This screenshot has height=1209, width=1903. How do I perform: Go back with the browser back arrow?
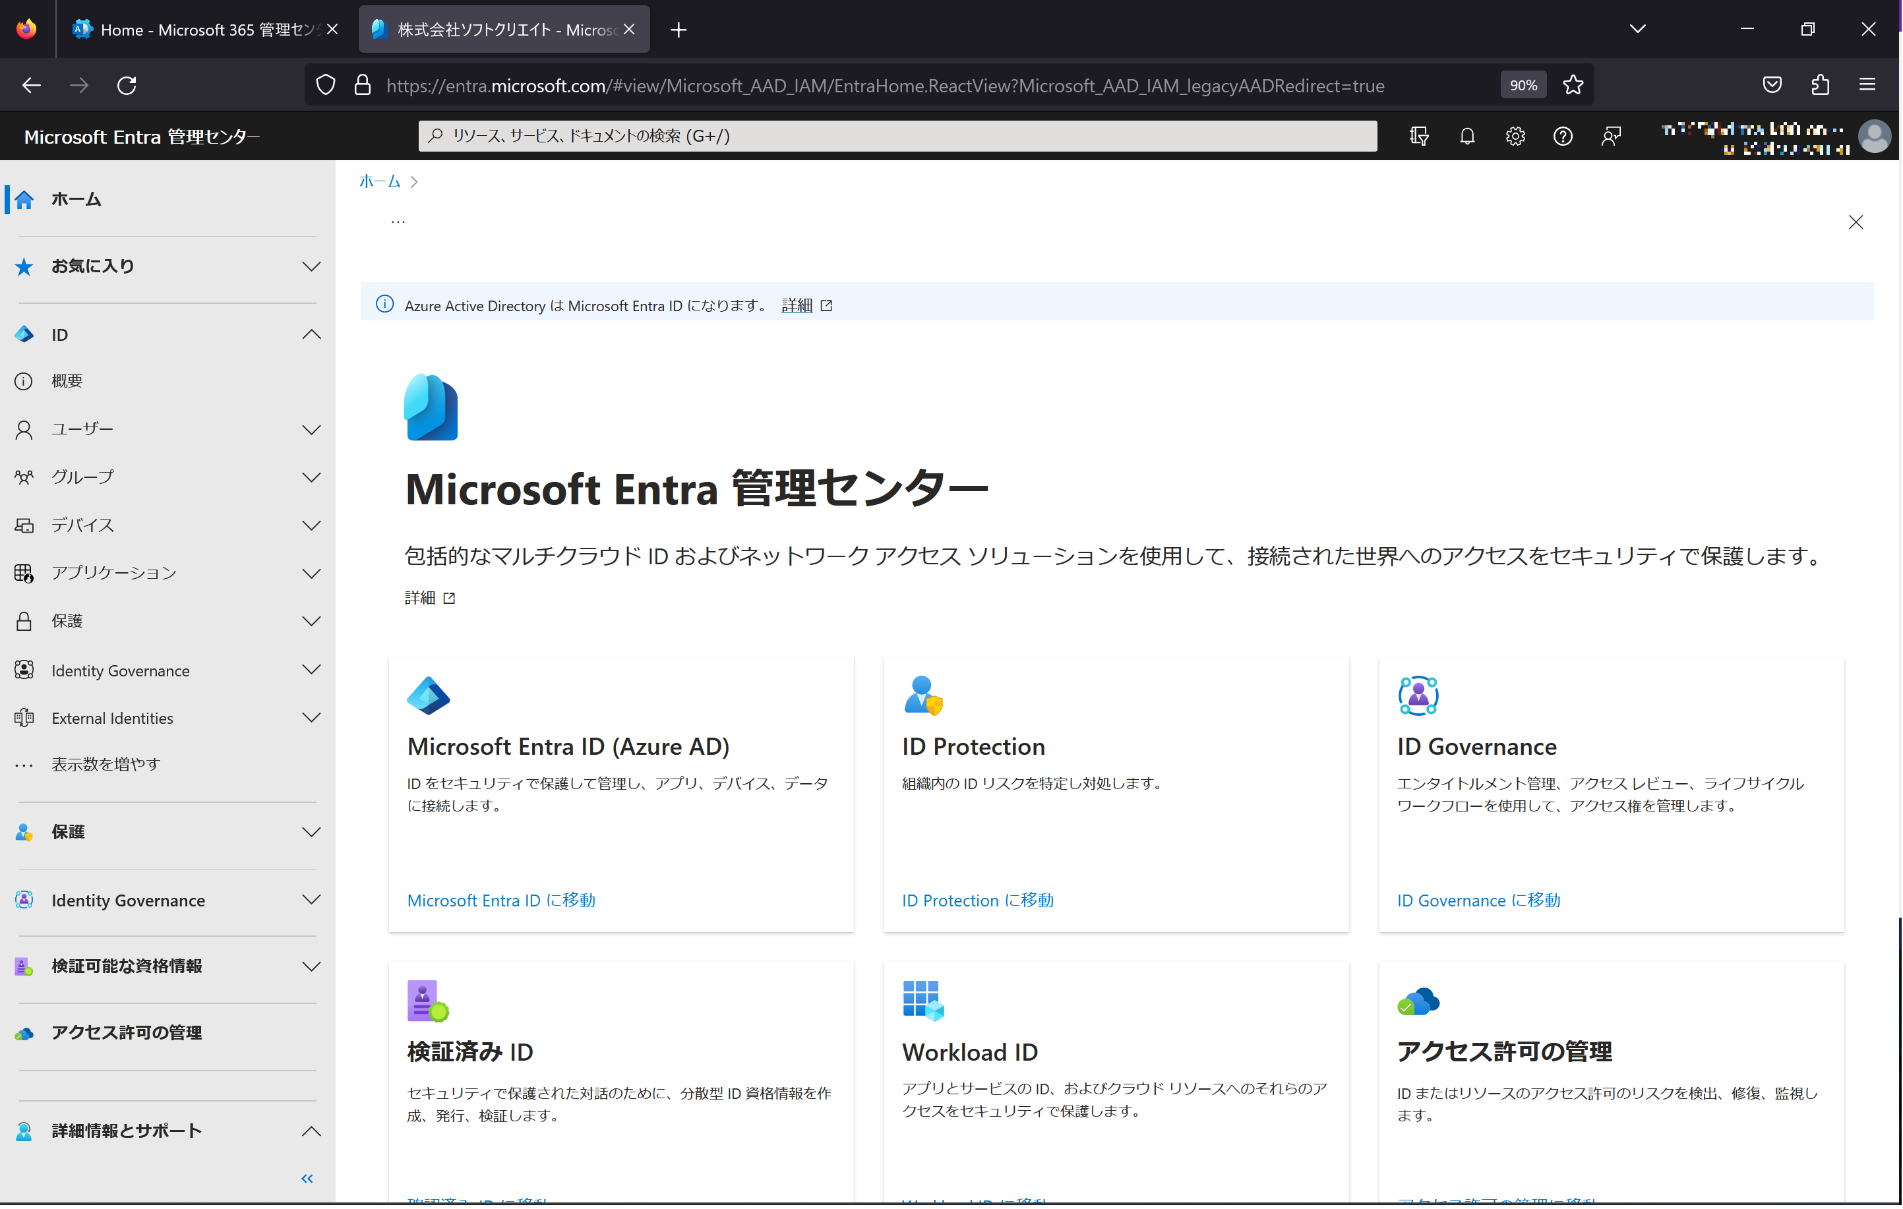32,84
